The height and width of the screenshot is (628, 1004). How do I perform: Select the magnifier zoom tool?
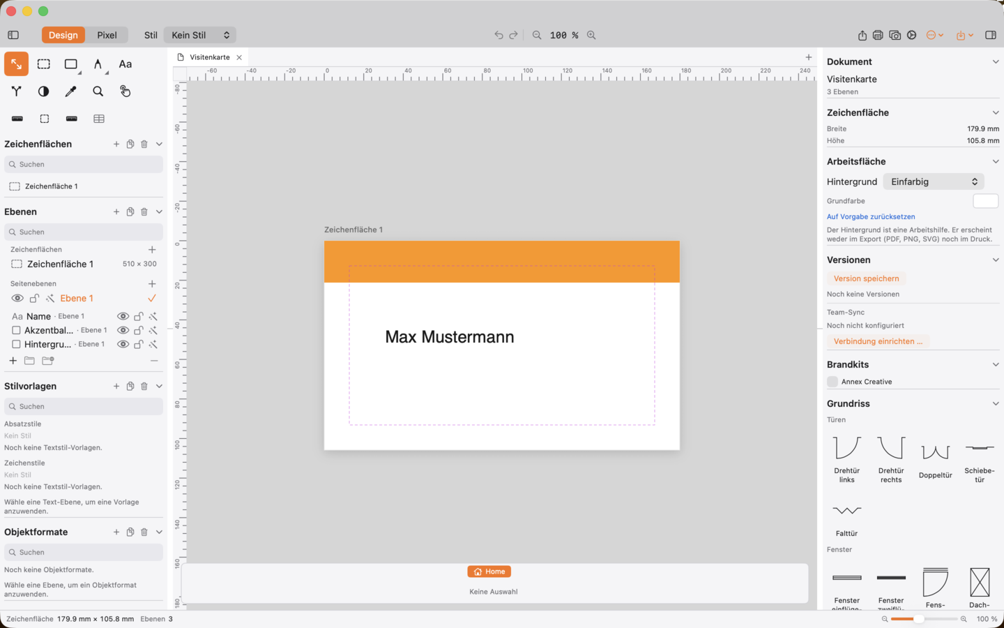(x=98, y=91)
